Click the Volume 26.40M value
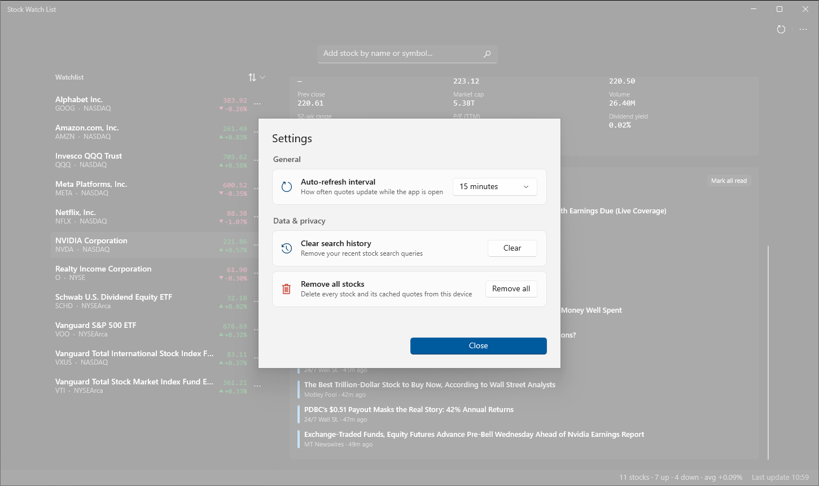Viewport: 819px width, 486px height. click(x=622, y=103)
